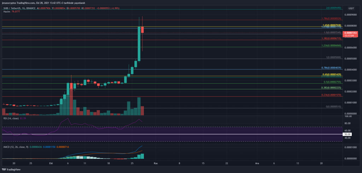The width and height of the screenshot is (362, 173).
Task: Click the 0.00005000 price axis label
Action: 351,59
